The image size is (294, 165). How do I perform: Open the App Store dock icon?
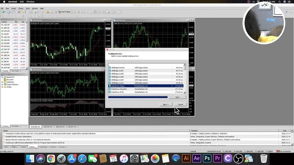point(72,159)
